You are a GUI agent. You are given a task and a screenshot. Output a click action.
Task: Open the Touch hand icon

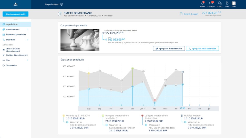(227, 3)
